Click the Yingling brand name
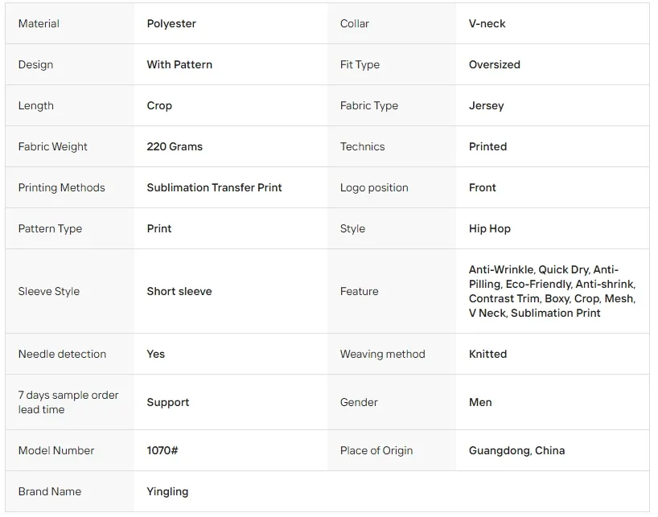Viewport: 658px width, 517px height. point(167,492)
